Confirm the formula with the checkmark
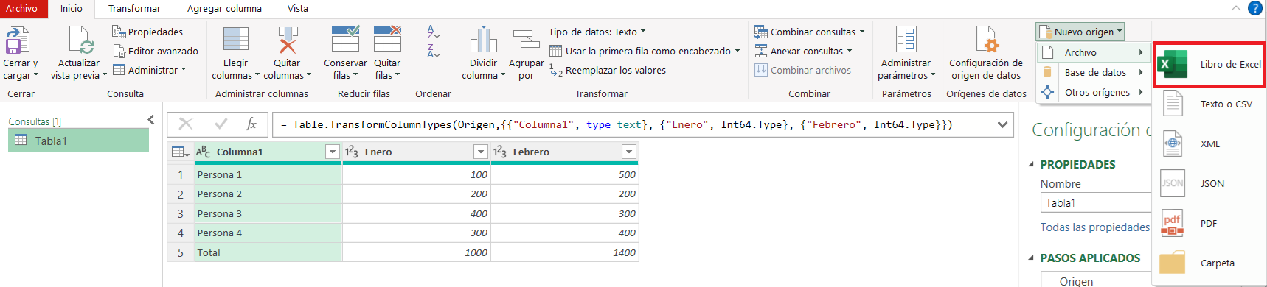This screenshot has width=1267, height=287. click(221, 124)
